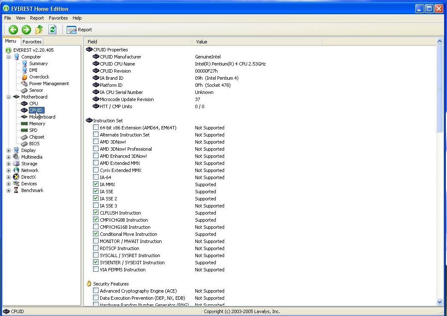Click the SPD icon in tree
The image size is (447, 316).
25,130
